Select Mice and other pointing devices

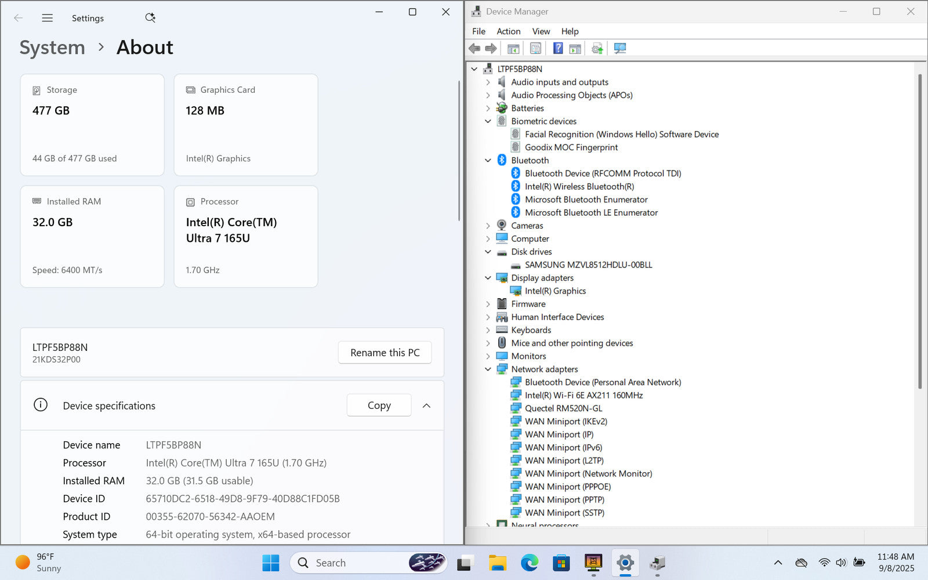pos(572,343)
